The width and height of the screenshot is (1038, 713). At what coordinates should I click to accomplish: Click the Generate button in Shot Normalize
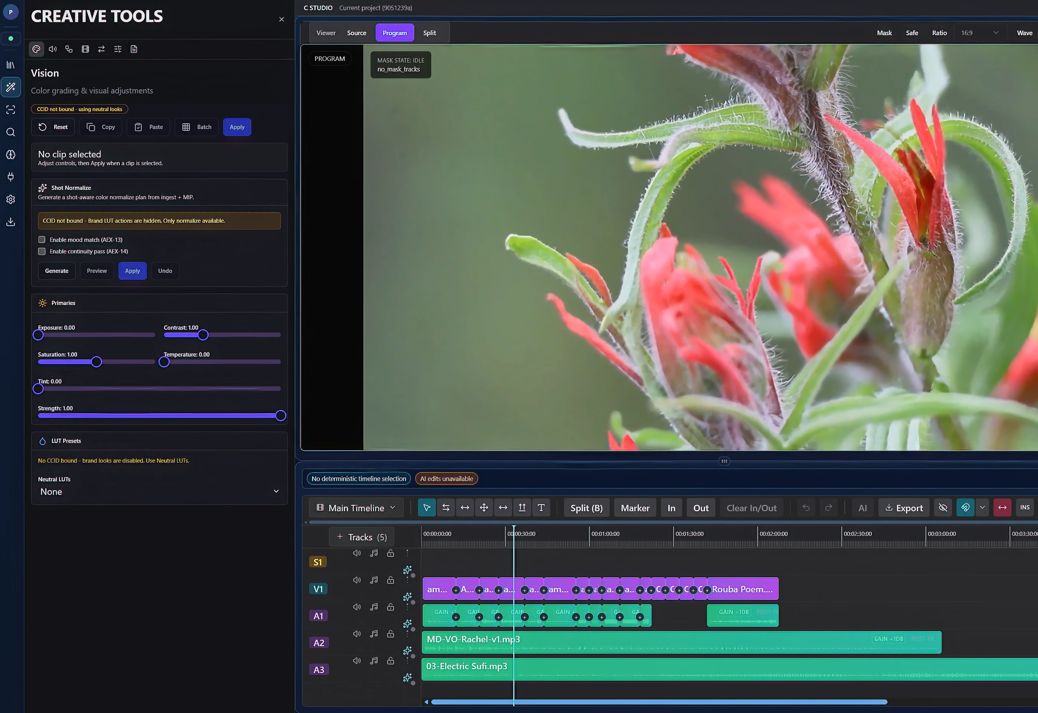pyautogui.click(x=57, y=271)
